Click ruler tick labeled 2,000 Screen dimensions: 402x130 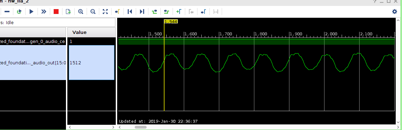click(x=331, y=34)
